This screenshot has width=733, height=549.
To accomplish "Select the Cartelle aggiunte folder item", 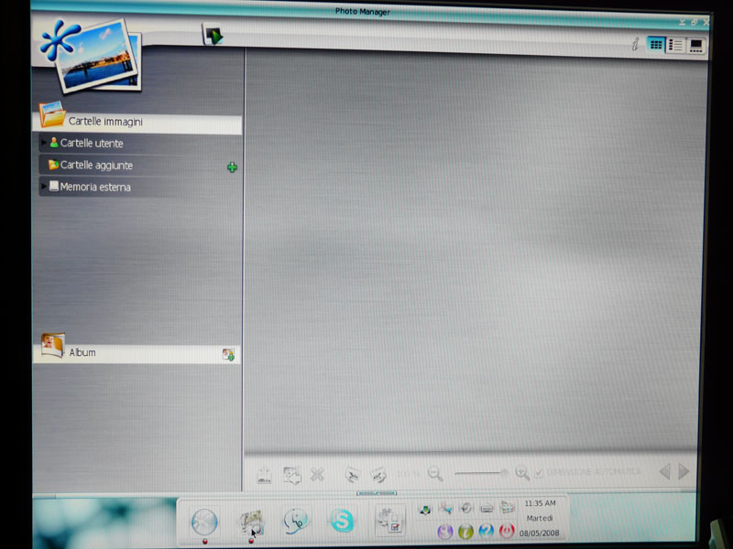I will pos(95,166).
